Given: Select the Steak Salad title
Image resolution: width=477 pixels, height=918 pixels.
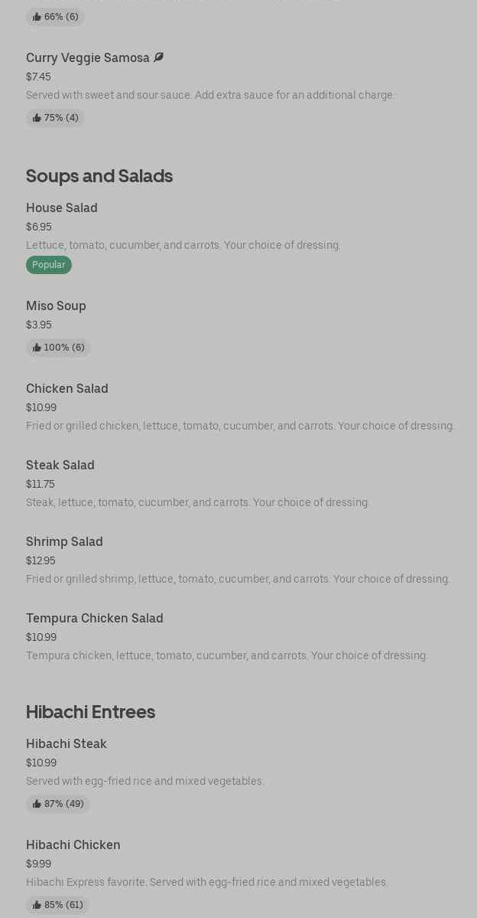Looking at the screenshot, I should point(60,466).
